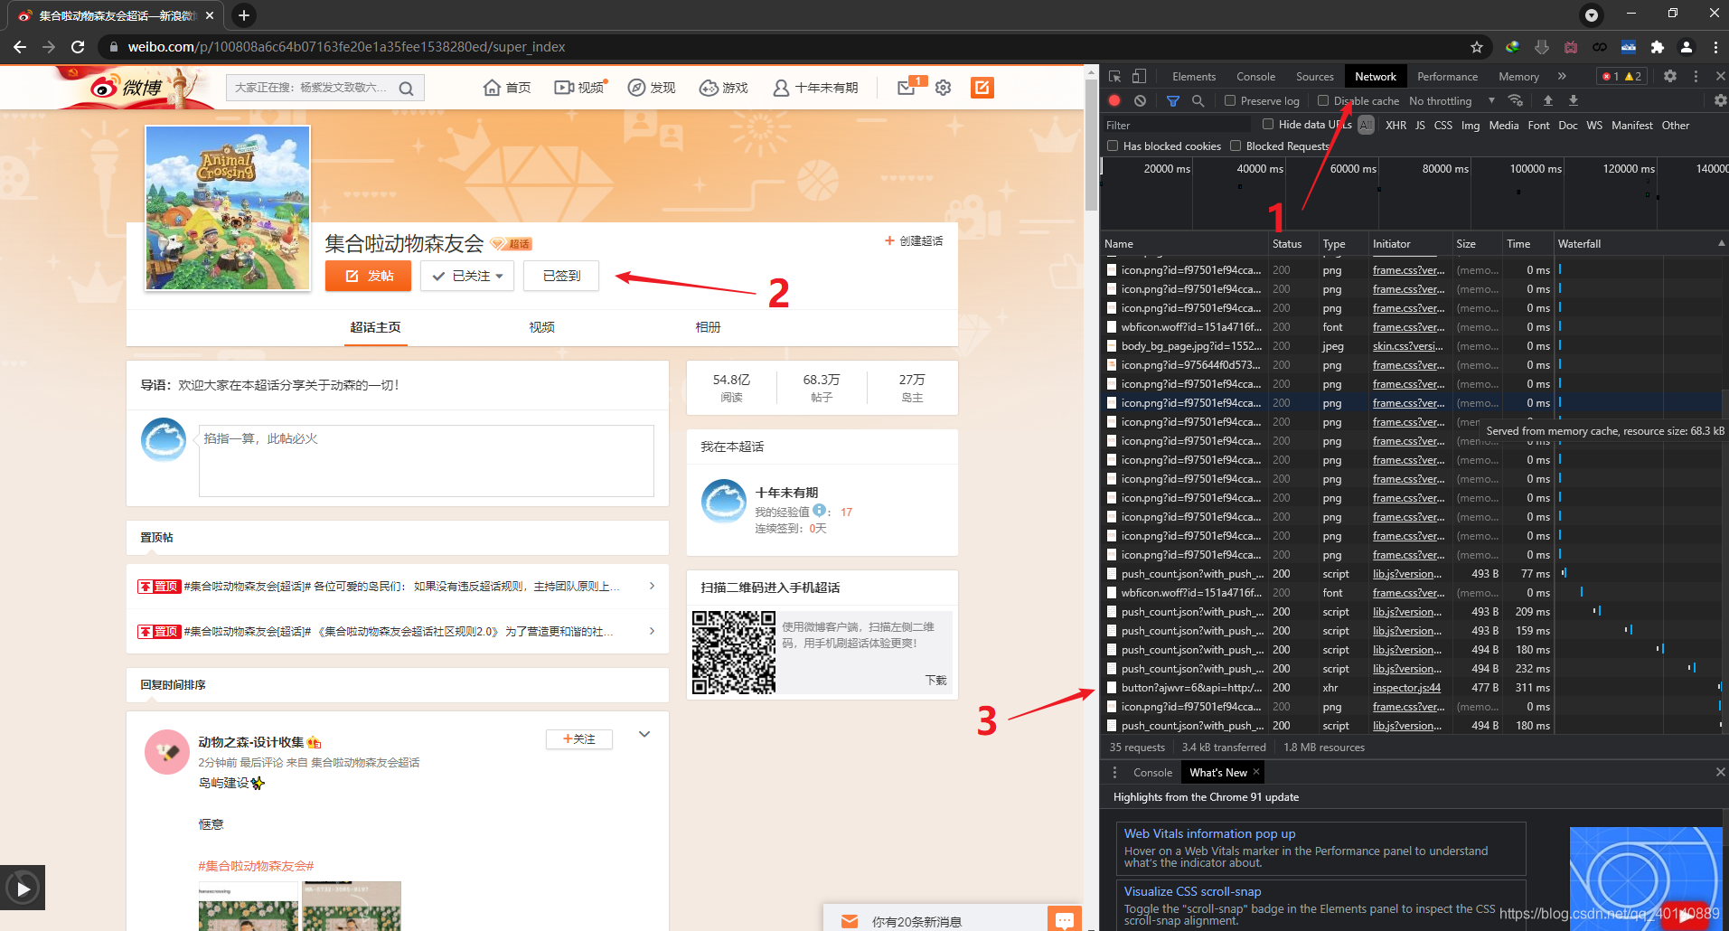Switch to the Sources tab
The width and height of the screenshot is (1729, 931).
[x=1314, y=77]
